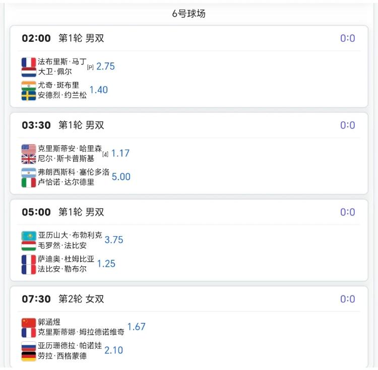Click the 0:0 score of 05:00 match

pos(347,212)
